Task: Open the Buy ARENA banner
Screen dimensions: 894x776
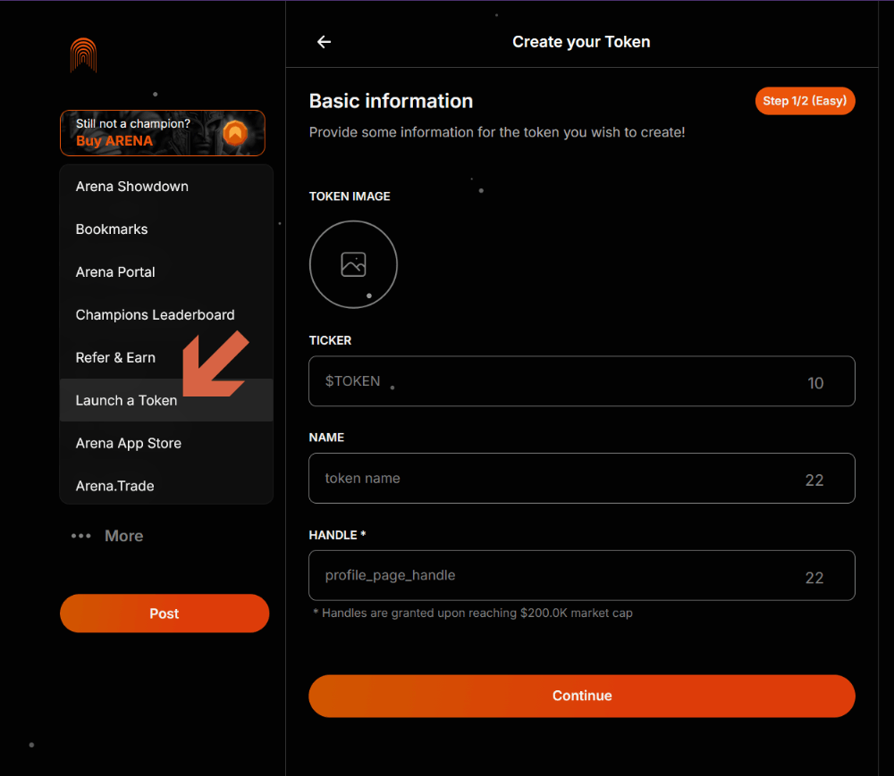Action: click(x=163, y=133)
